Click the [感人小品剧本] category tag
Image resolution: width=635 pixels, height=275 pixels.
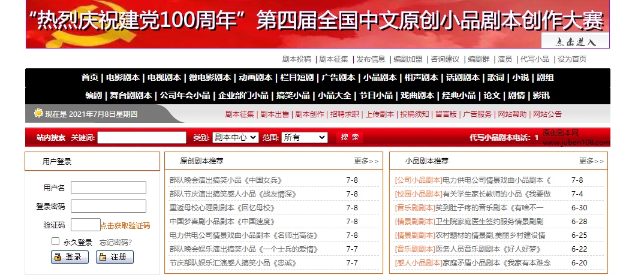(419, 262)
